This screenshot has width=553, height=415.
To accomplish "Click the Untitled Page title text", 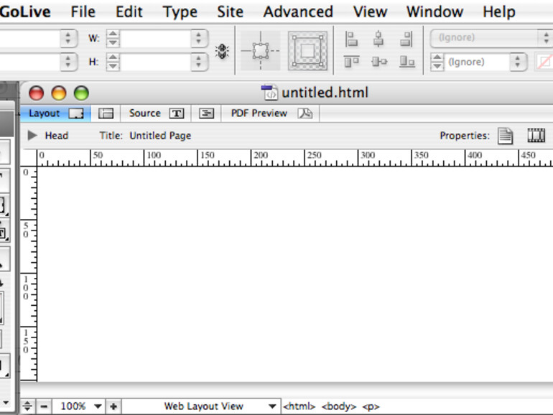I will pyautogui.click(x=160, y=136).
